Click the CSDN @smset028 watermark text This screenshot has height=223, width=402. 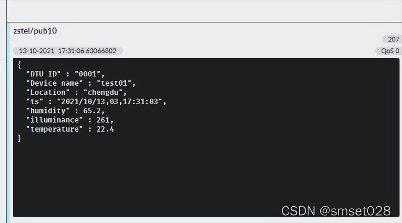click(336, 211)
